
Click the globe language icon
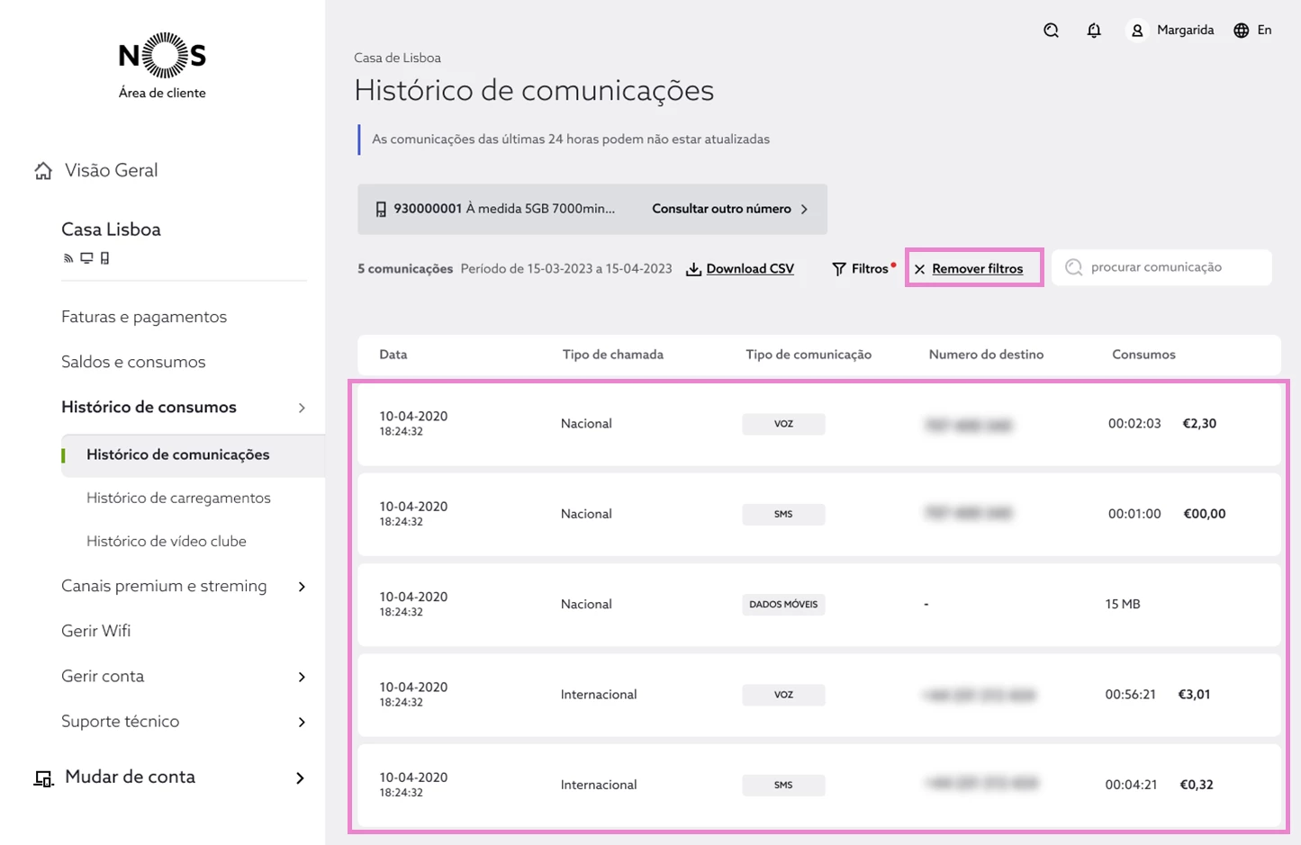1242,31
